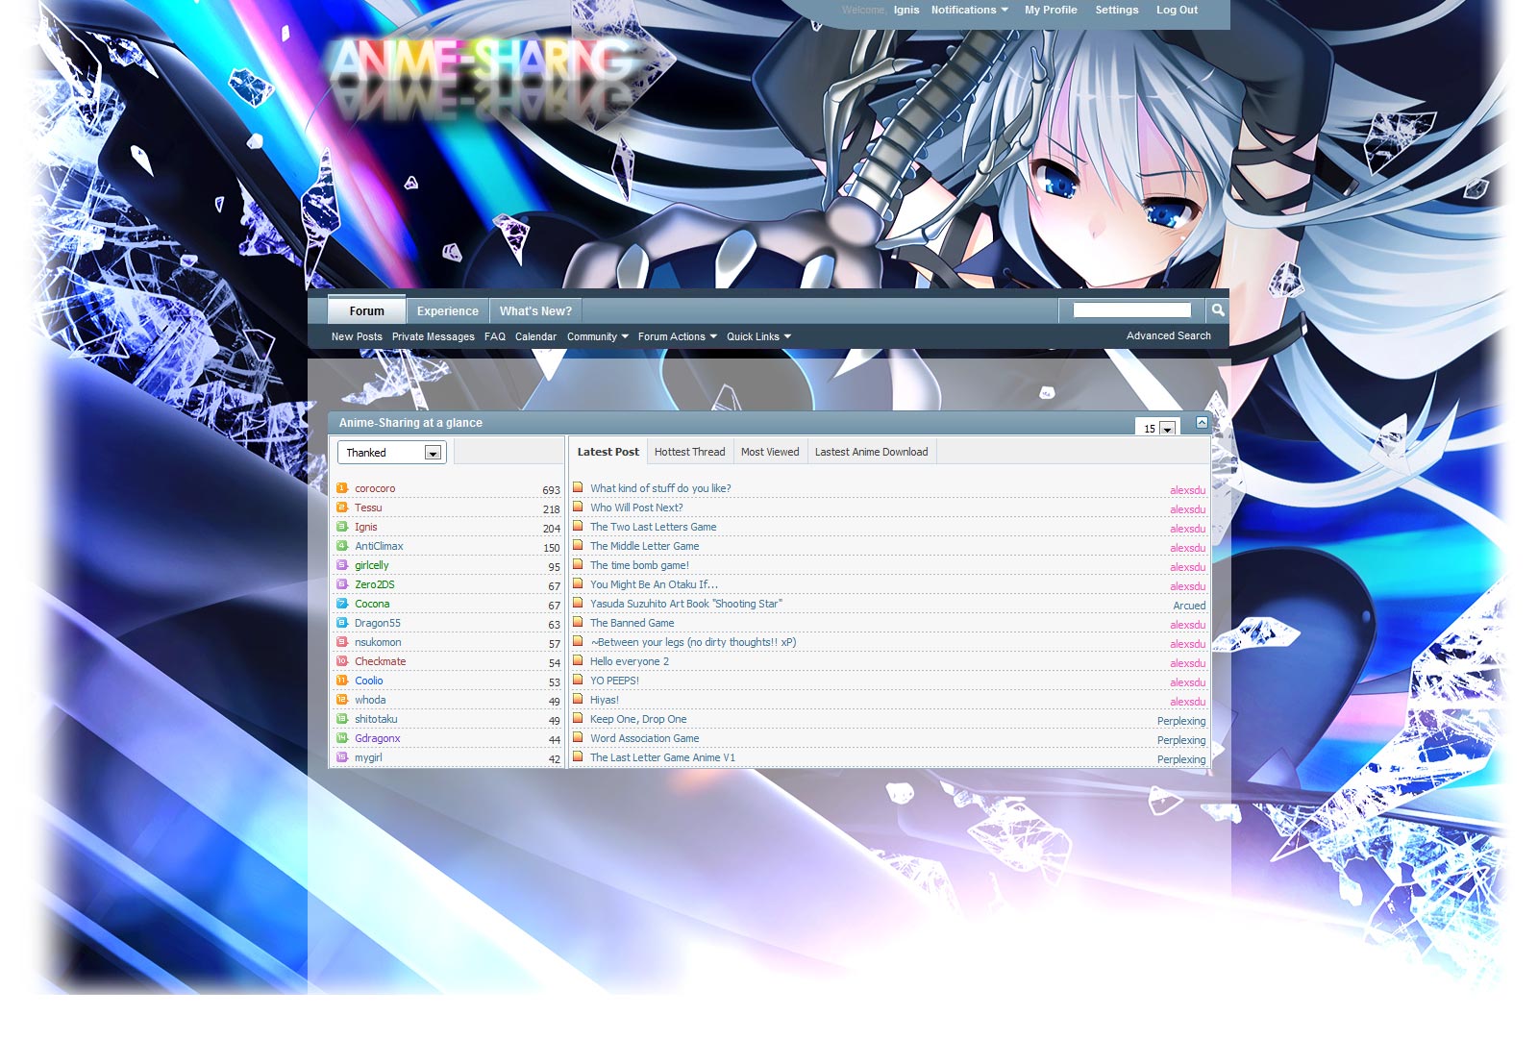This screenshot has height=1040, width=1538.
Task: Open user Arcued's profile
Action: click(x=1189, y=606)
